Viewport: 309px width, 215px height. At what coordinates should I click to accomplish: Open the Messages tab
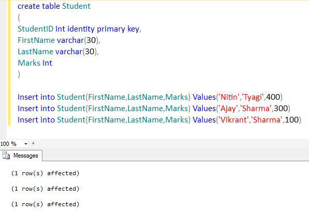(21, 156)
